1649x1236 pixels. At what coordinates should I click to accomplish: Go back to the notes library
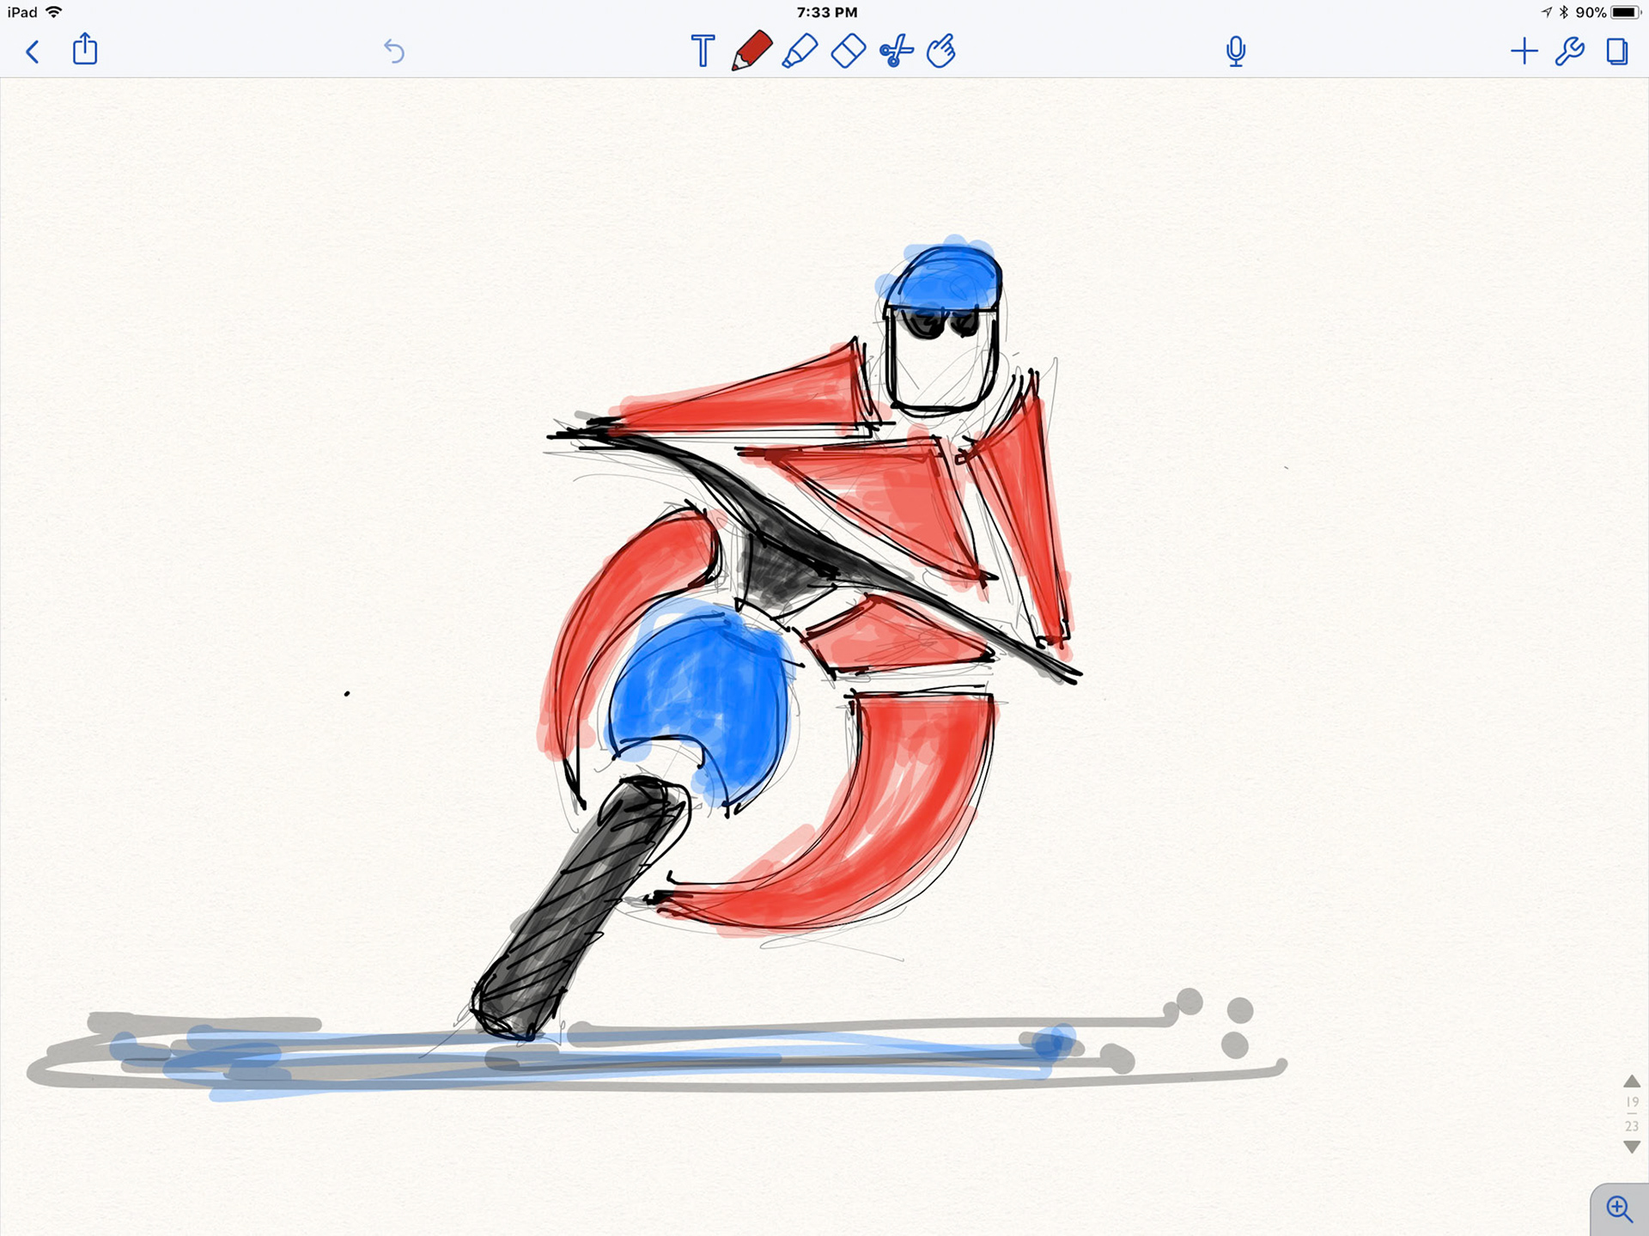(33, 52)
